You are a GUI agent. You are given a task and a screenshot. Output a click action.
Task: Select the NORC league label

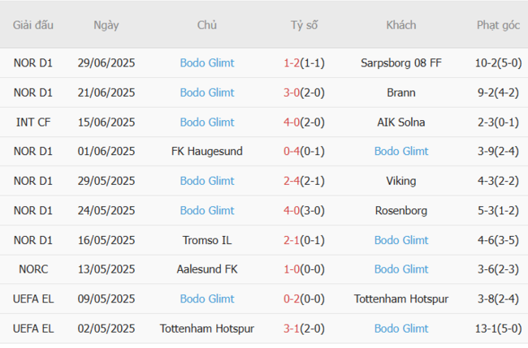[33, 269]
